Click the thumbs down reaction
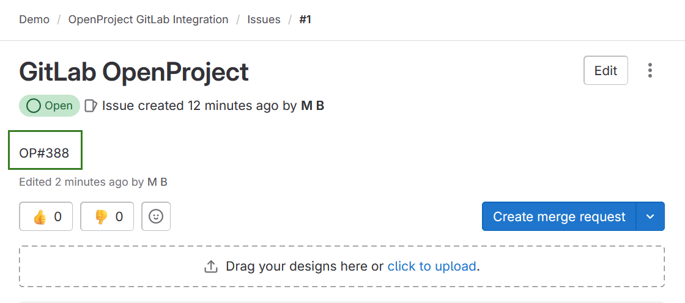 click(107, 216)
